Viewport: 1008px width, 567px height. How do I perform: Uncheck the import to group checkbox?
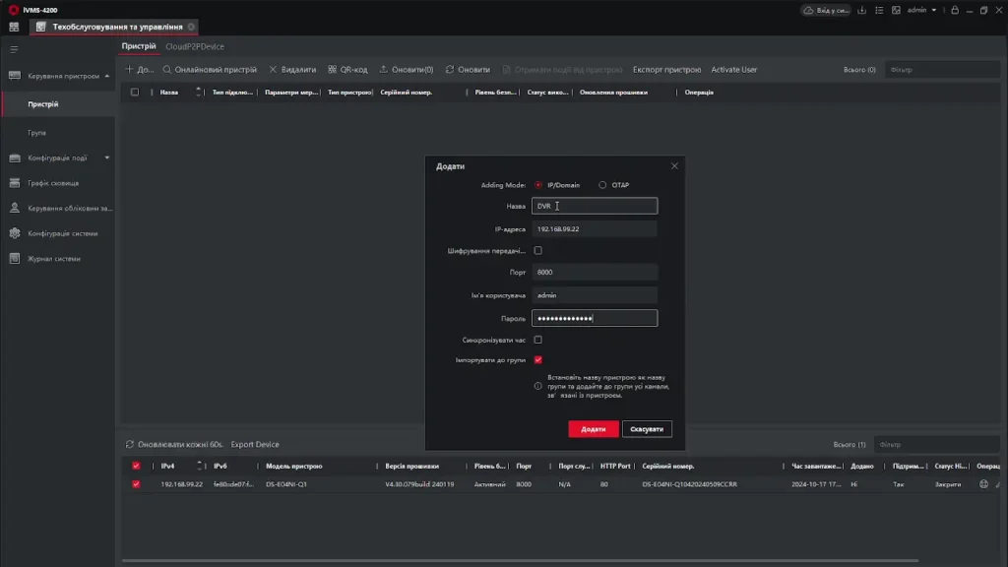click(x=537, y=360)
